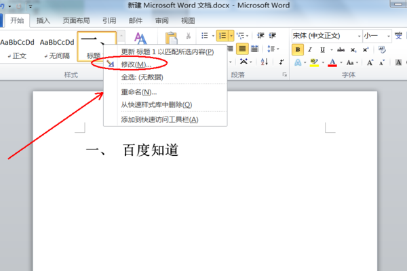Choose 修改(M)... in context menu
This screenshot has height=271, width=407.
(x=166, y=64)
